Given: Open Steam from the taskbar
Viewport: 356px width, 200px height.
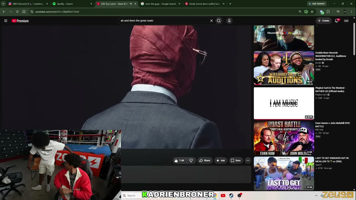Looking at the screenshot, I should (231, 196).
